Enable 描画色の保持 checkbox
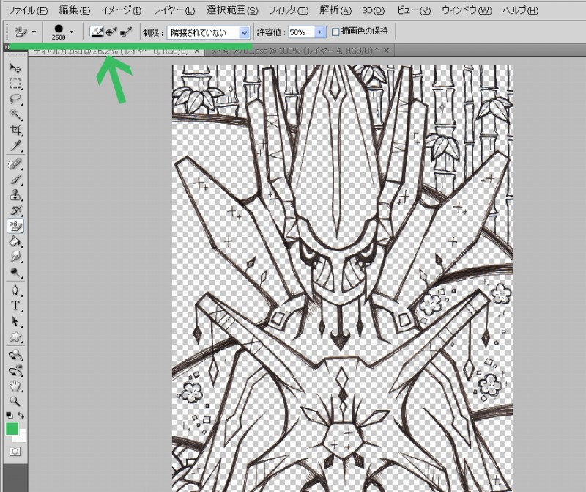The width and height of the screenshot is (586, 492). click(x=335, y=32)
